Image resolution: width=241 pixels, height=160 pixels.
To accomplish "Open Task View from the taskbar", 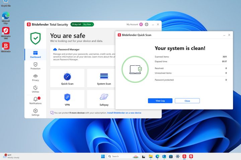I will click(x=144, y=156).
